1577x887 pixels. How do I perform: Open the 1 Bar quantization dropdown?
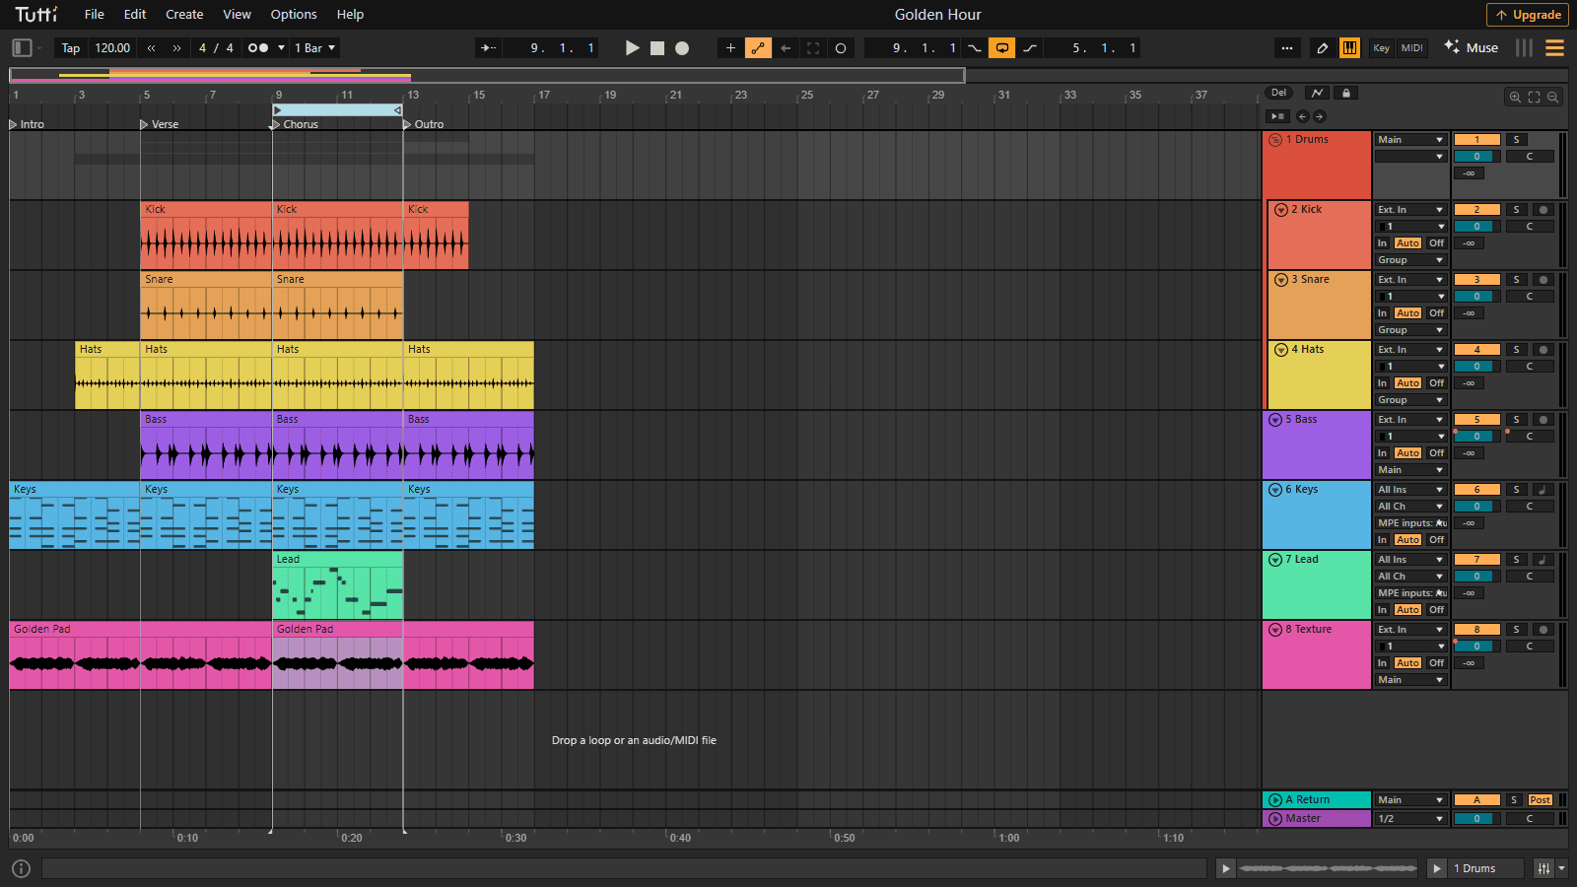click(315, 47)
